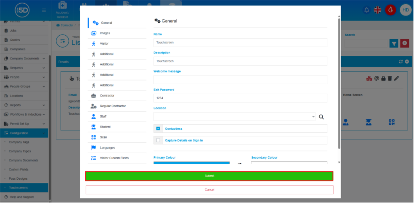
Task: Click the red flame icon
Action: click(x=391, y=10)
